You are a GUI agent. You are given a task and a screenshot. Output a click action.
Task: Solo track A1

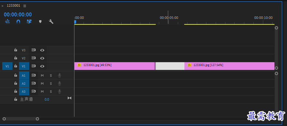coord(51,75)
